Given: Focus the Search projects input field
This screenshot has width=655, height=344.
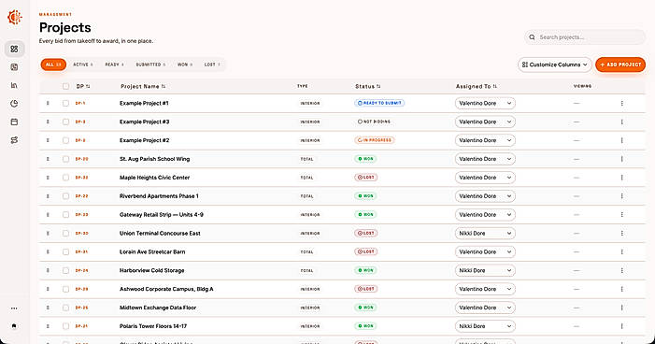Looking at the screenshot, I should click(585, 37).
